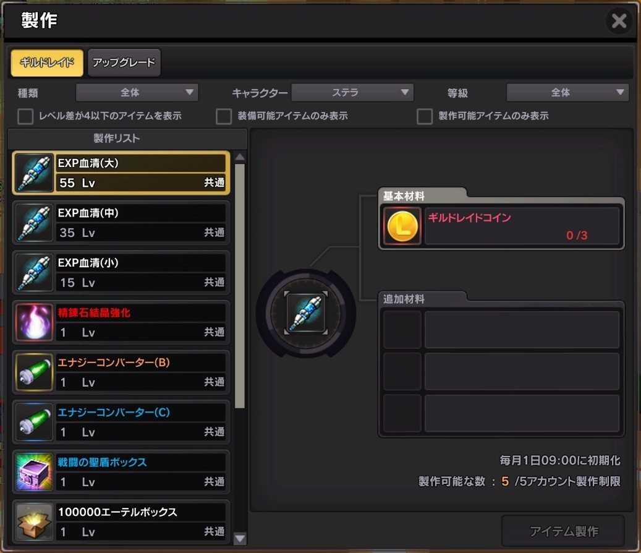Open the 等級 dropdown menu
Screen dimensions: 641x553
pyautogui.click(x=567, y=92)
